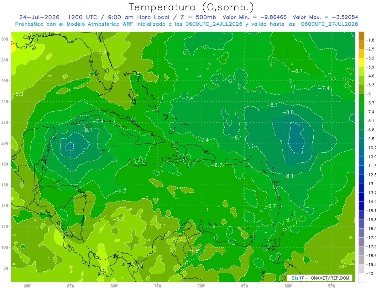Pick the yellow swatch between -3.2 and -3.9
The image size is (376, 290).
[361, 63]
